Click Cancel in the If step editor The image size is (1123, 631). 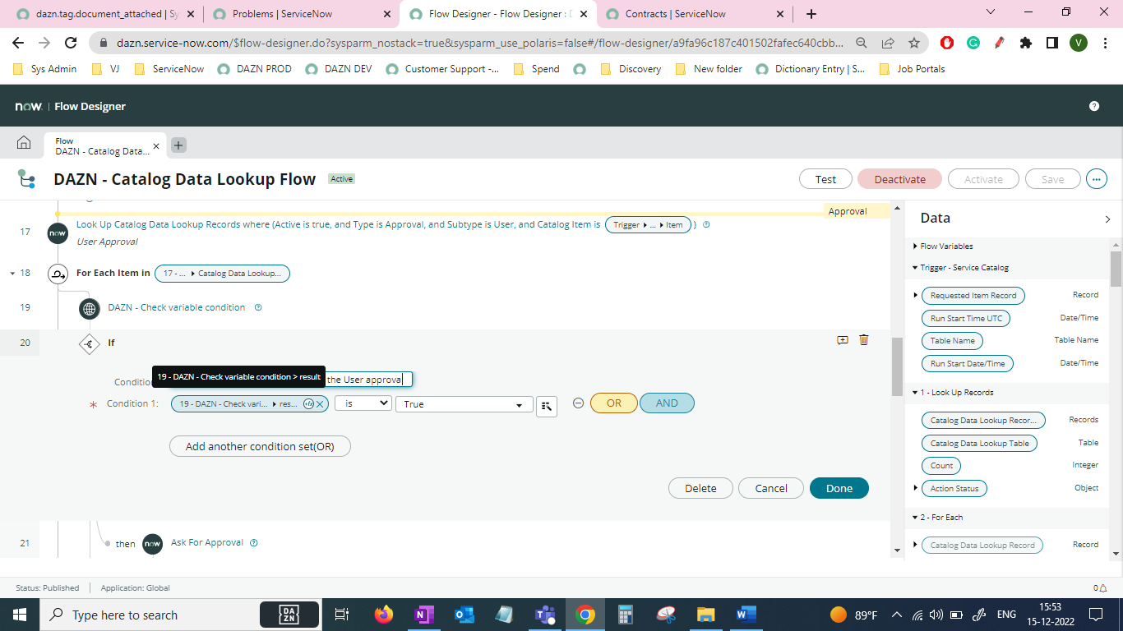771,488
